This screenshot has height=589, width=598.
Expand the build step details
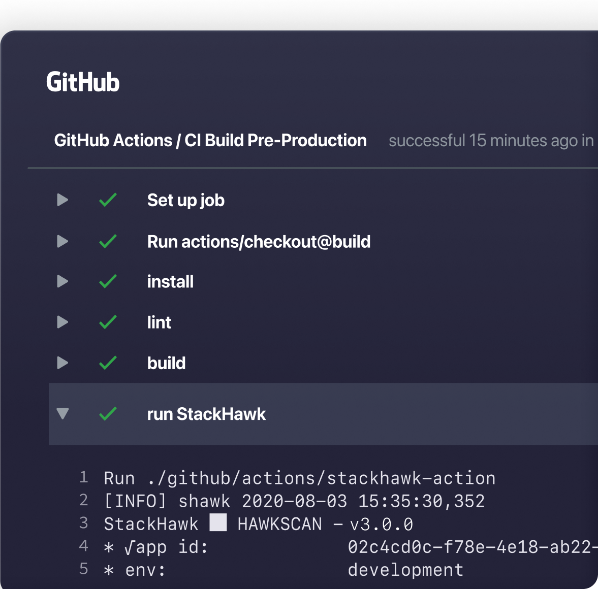[x=62, y=363]
